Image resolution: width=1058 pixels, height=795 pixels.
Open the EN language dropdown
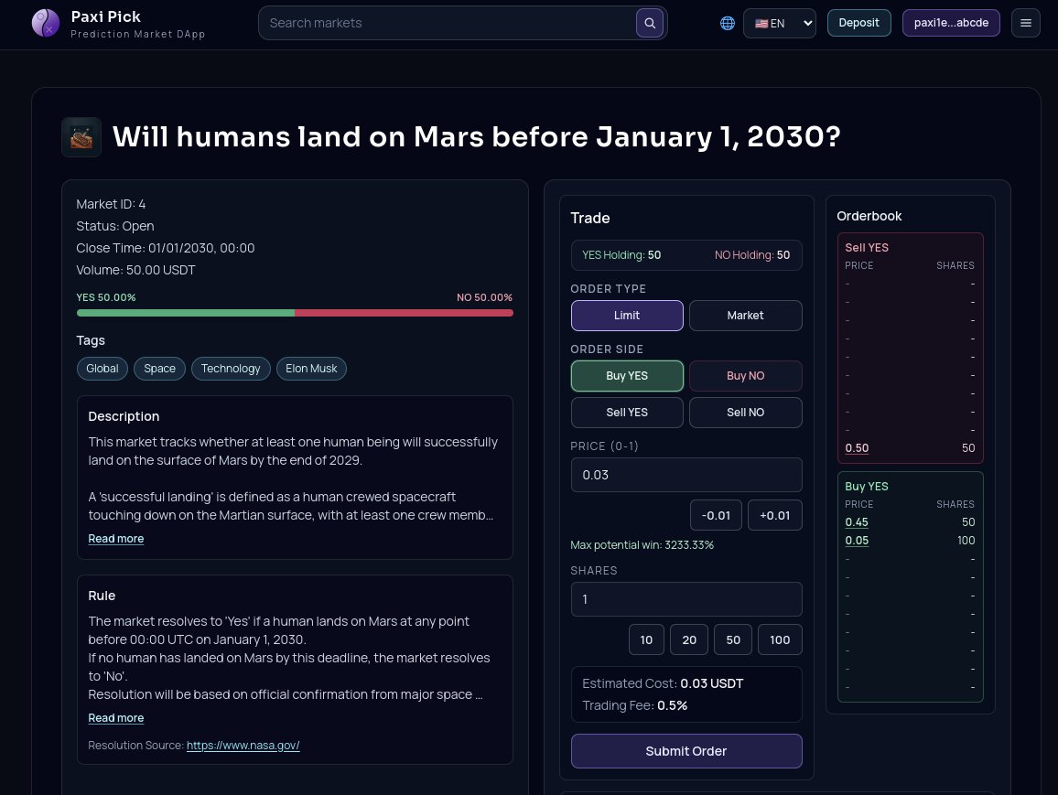point(780,23)
